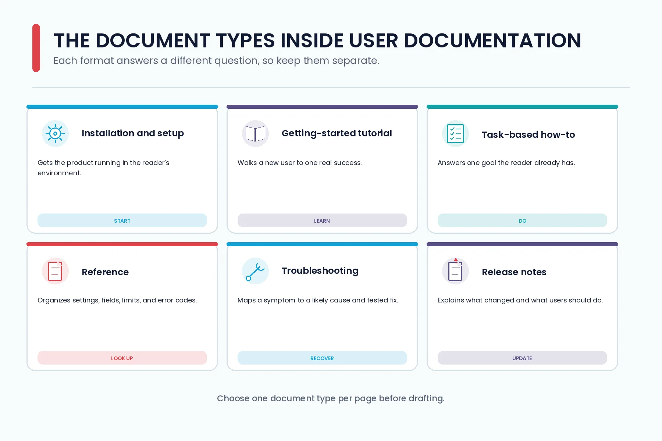Click the gear icon beside Installation and setup

[x=55, y=133]
